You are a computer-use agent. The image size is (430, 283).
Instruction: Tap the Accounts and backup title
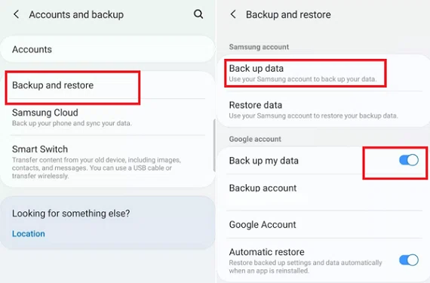76,14
